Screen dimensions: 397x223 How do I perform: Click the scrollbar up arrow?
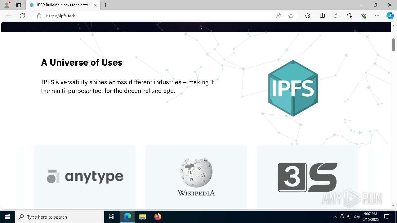[393, 25]
